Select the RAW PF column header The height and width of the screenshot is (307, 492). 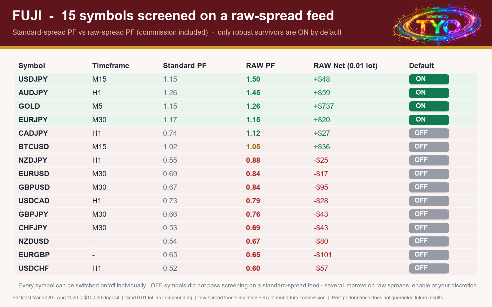pos(260,66)
